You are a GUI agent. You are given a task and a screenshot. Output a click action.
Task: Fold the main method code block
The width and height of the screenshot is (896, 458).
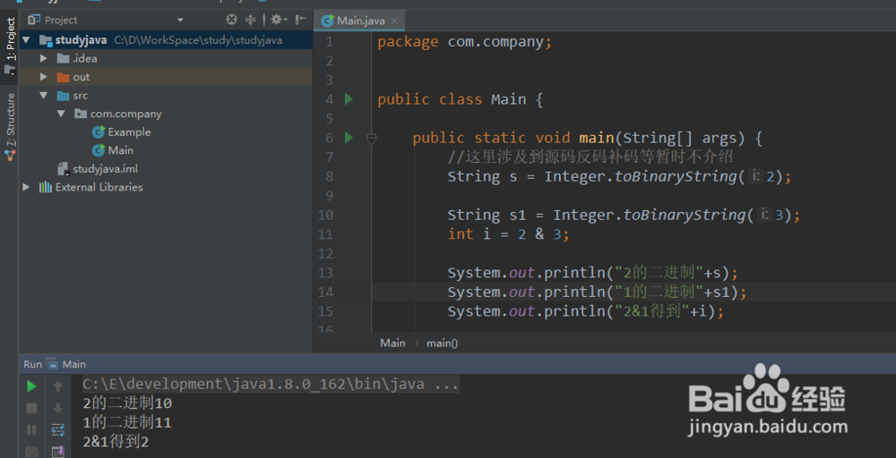click(x=372, y=138)
